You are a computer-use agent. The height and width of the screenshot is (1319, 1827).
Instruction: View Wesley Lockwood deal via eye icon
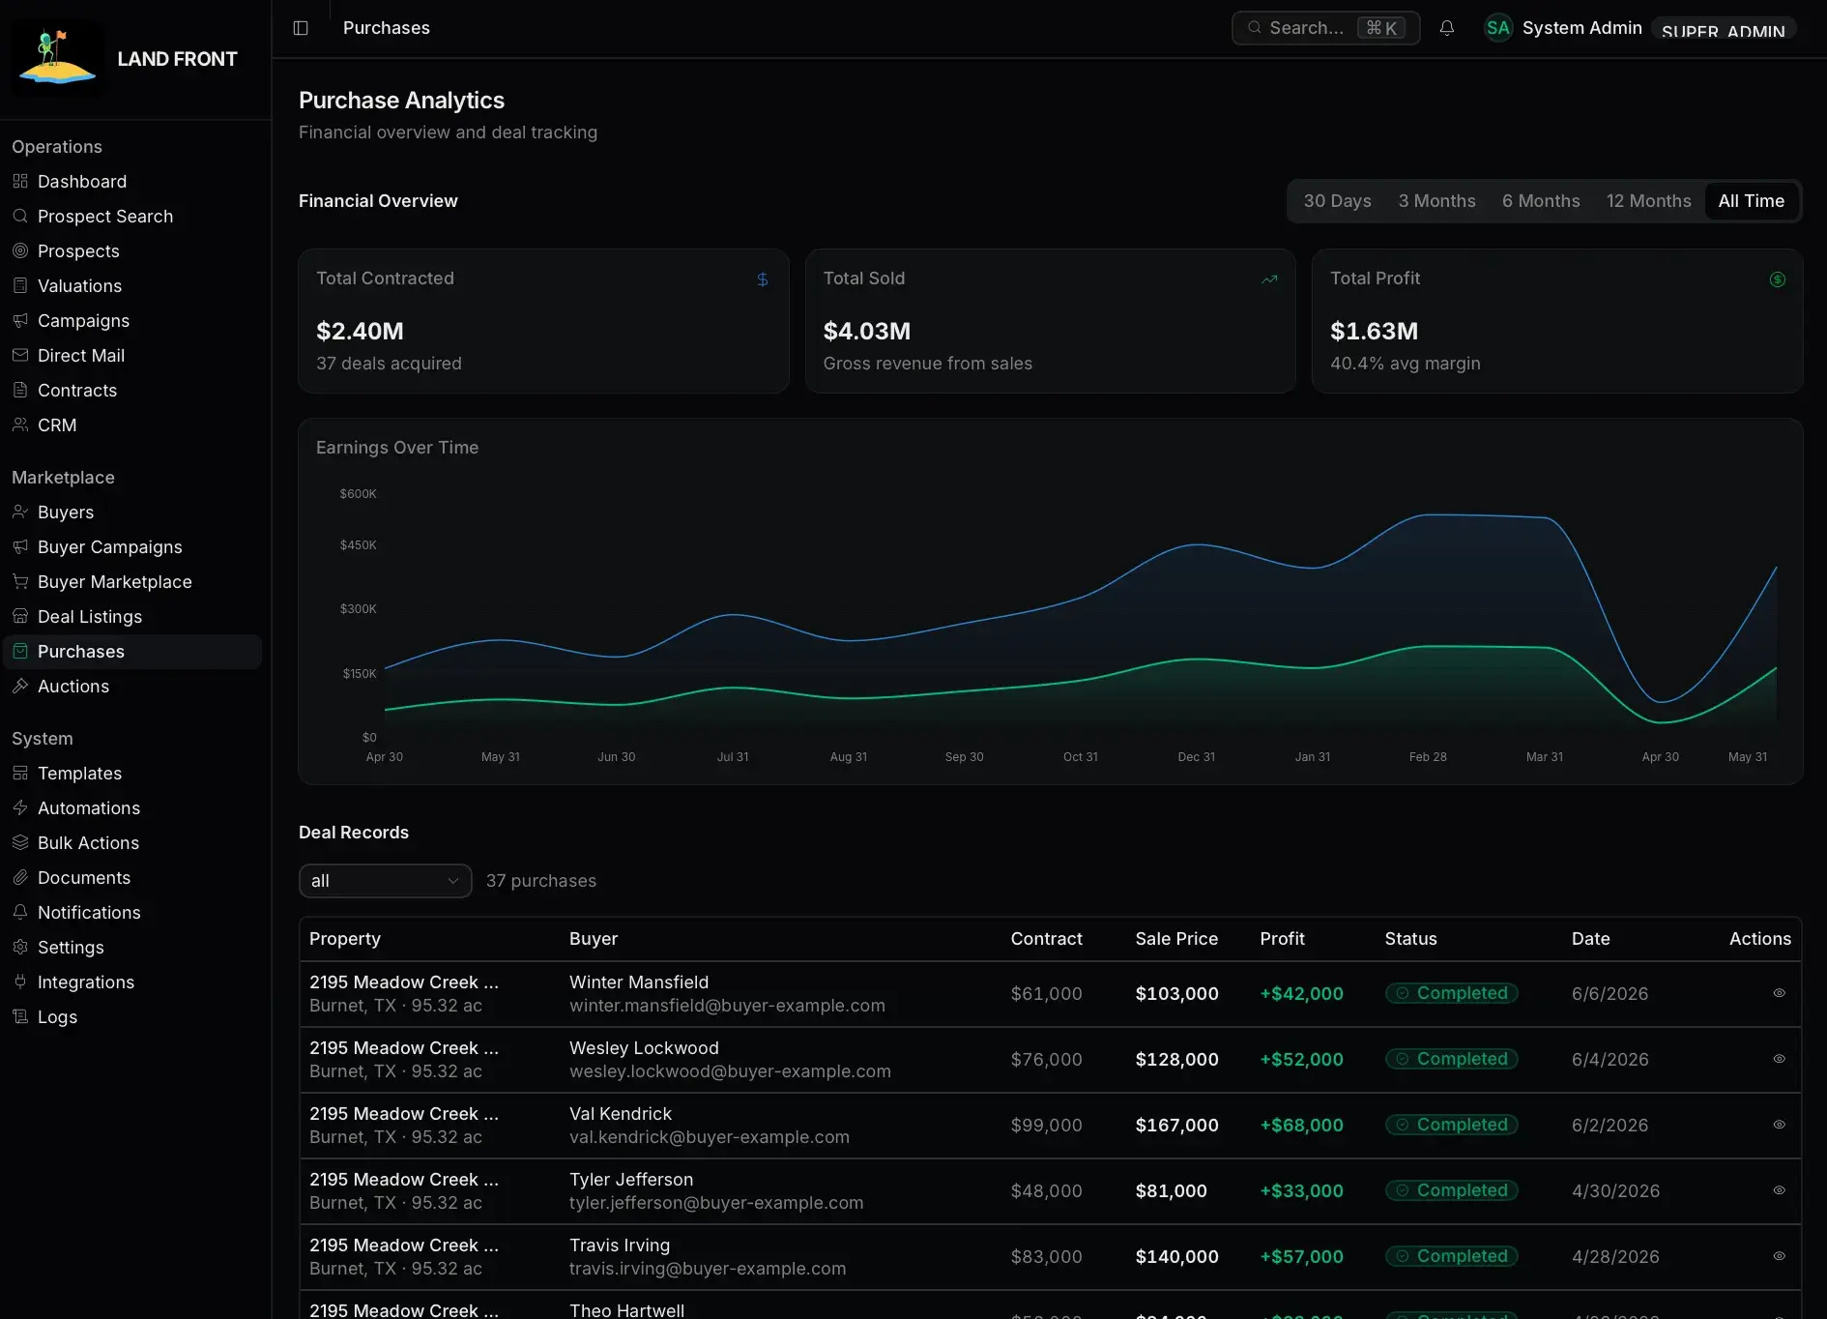point(1779,1059)
